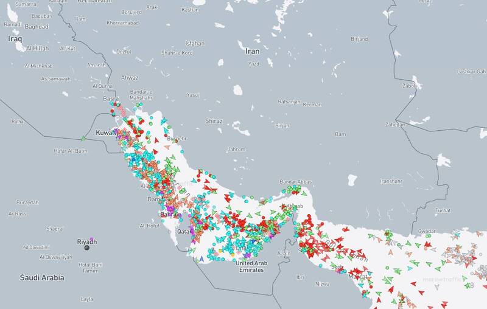Select the purple vessel dot beside Riyadh

91,239
